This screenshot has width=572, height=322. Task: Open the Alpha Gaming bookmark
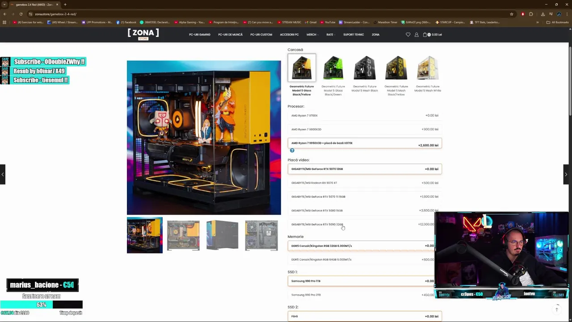189,22
